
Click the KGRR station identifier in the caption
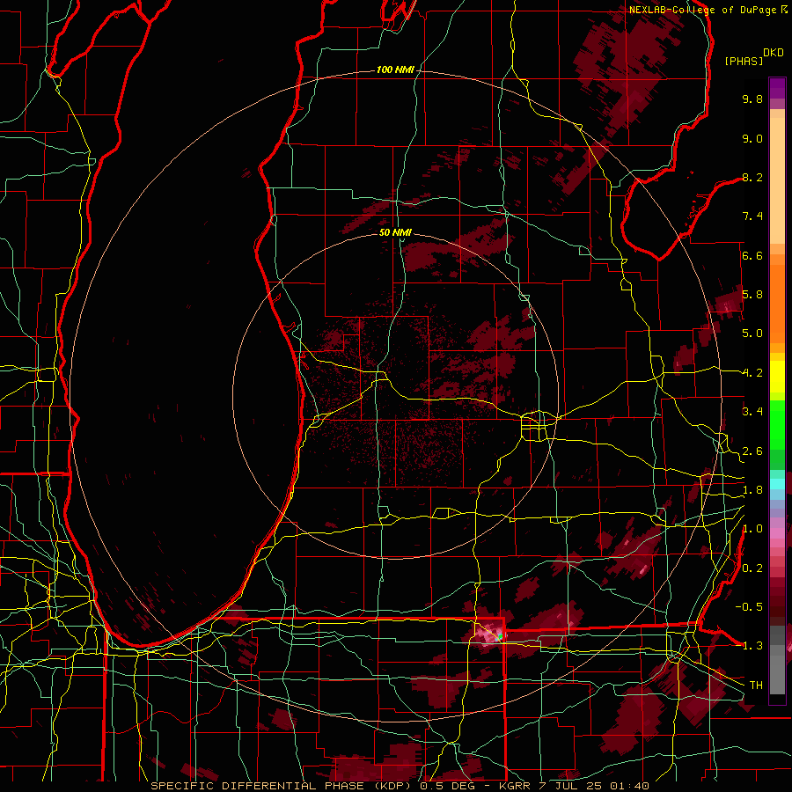click(515, 786)
